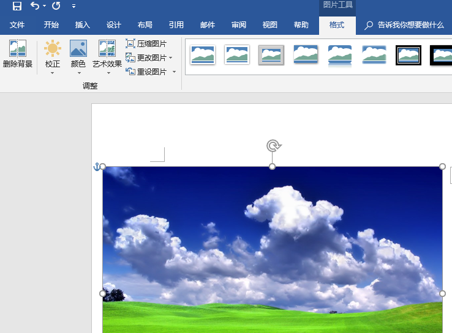Open the undo history dropdown arrow
Screen dimensions: 452x333
click(x=44, y=5)
